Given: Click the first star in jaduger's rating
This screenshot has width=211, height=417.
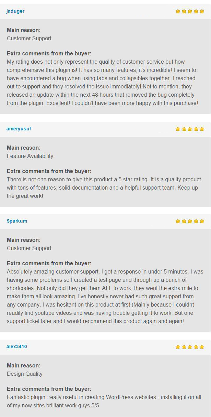Looking at the screenshot, I should (178, 11).
